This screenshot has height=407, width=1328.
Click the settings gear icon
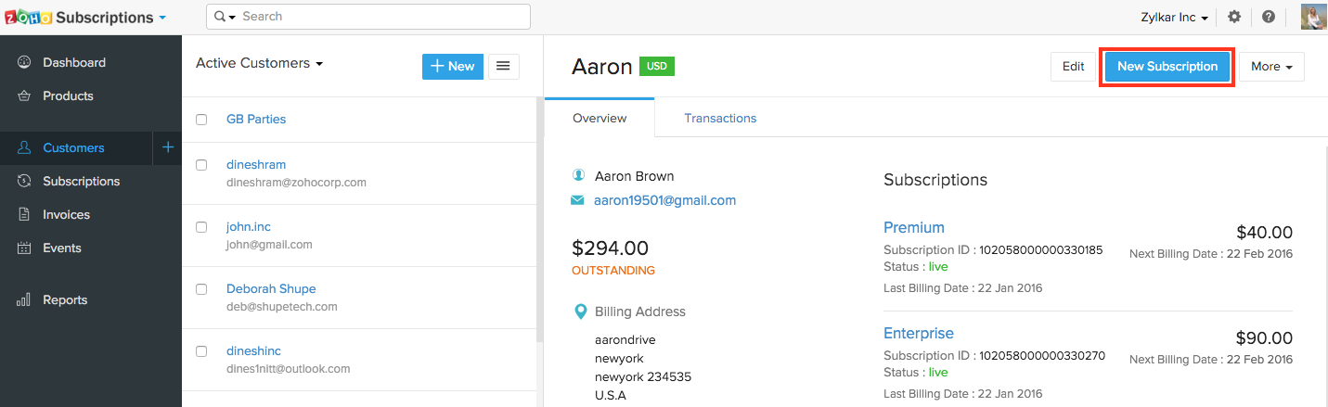(1233, 17)
